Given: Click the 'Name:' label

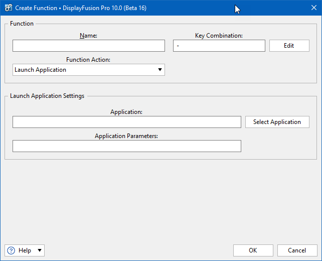Looking at the screenshot, I should [88, 36].
